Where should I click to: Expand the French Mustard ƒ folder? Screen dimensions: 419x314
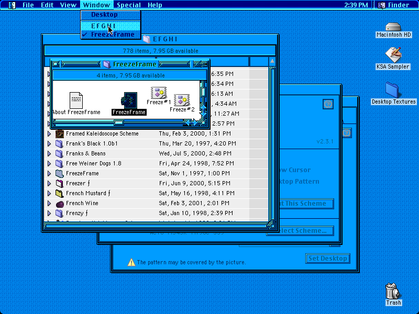[49, 193]
